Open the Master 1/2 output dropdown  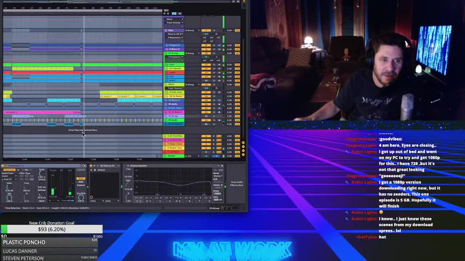(x=193, y=156)
